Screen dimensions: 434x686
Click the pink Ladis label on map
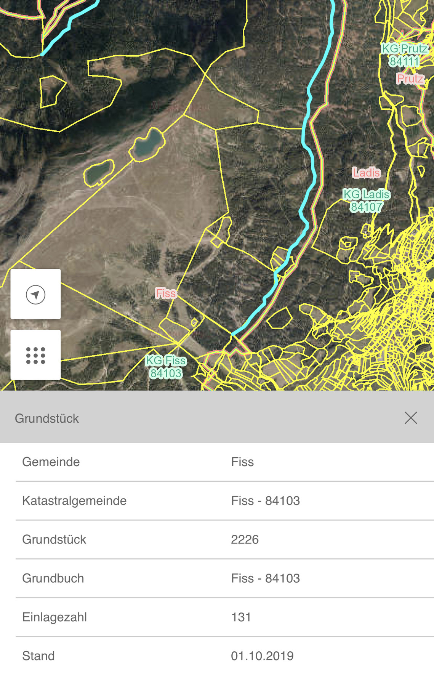[x=366, y=173]
